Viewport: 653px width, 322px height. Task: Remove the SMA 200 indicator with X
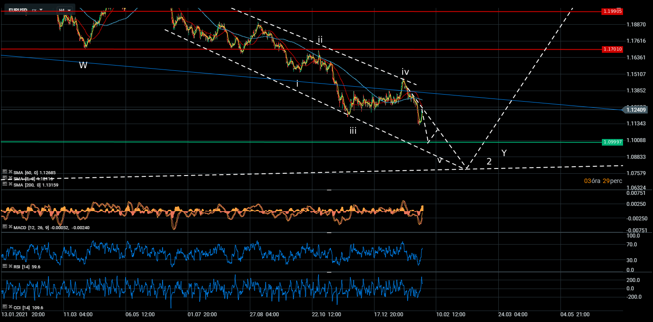[x=10, y=185]
